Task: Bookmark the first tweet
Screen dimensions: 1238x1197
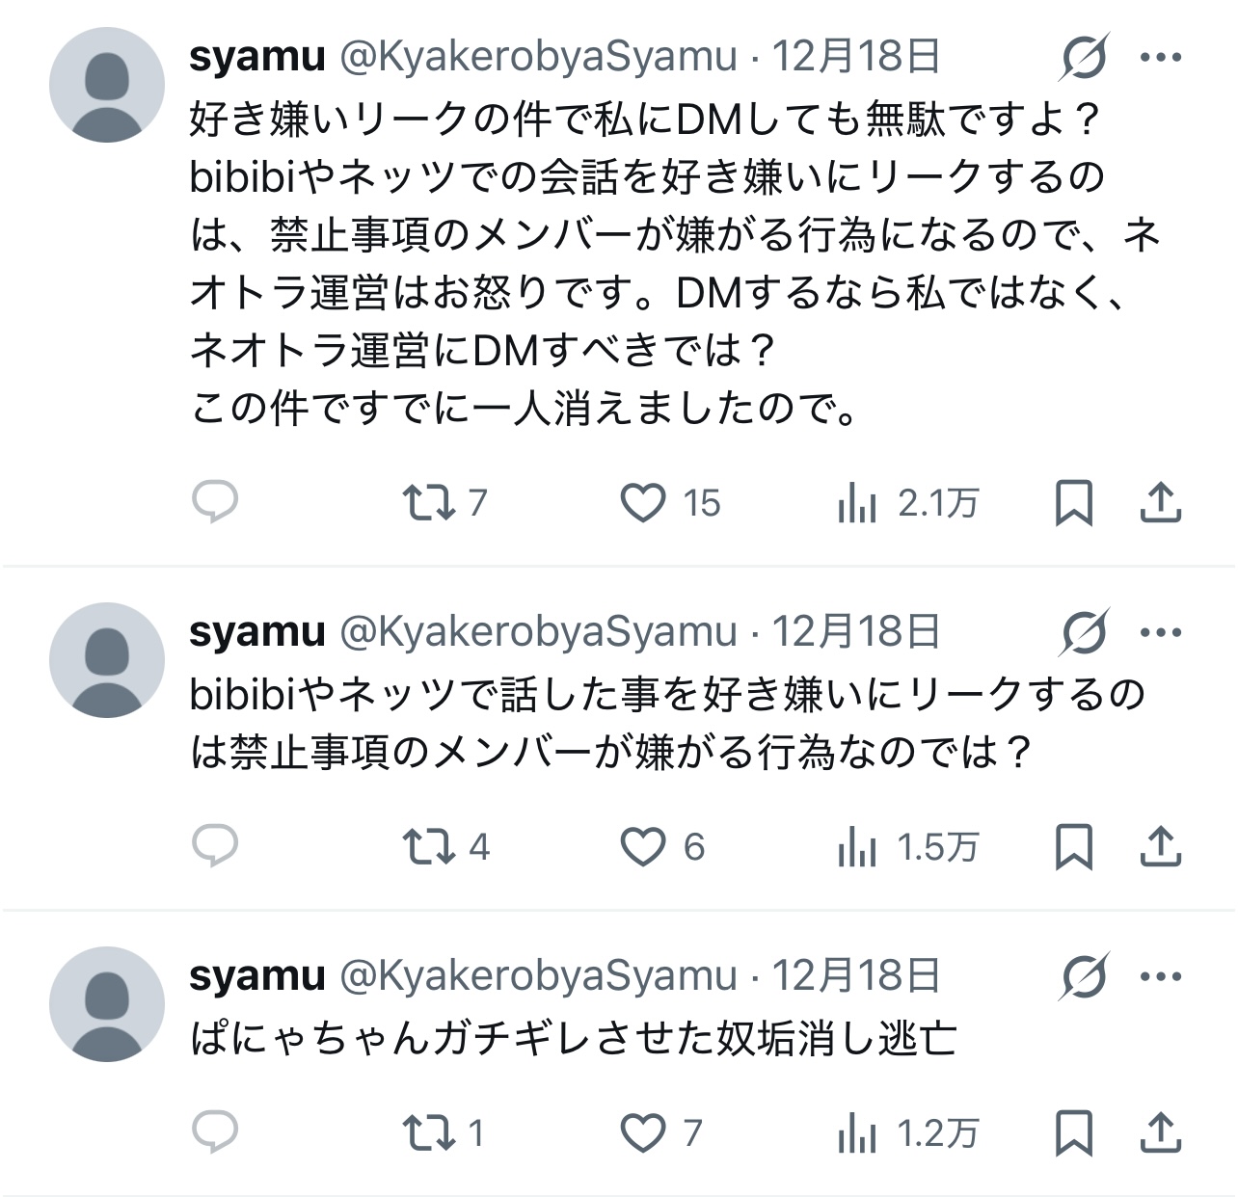Action: click(1073, 502)
